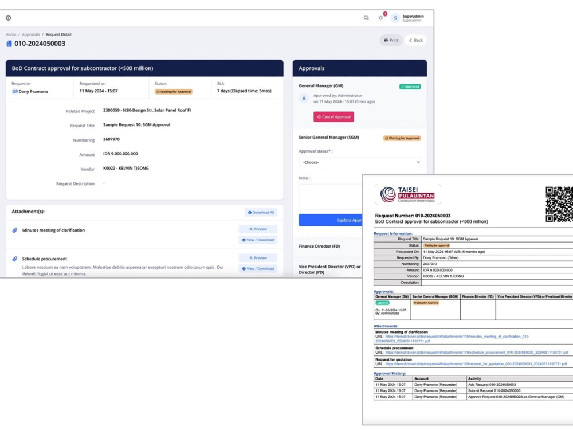Click the Download All attachments button

(x=261, y=213)
